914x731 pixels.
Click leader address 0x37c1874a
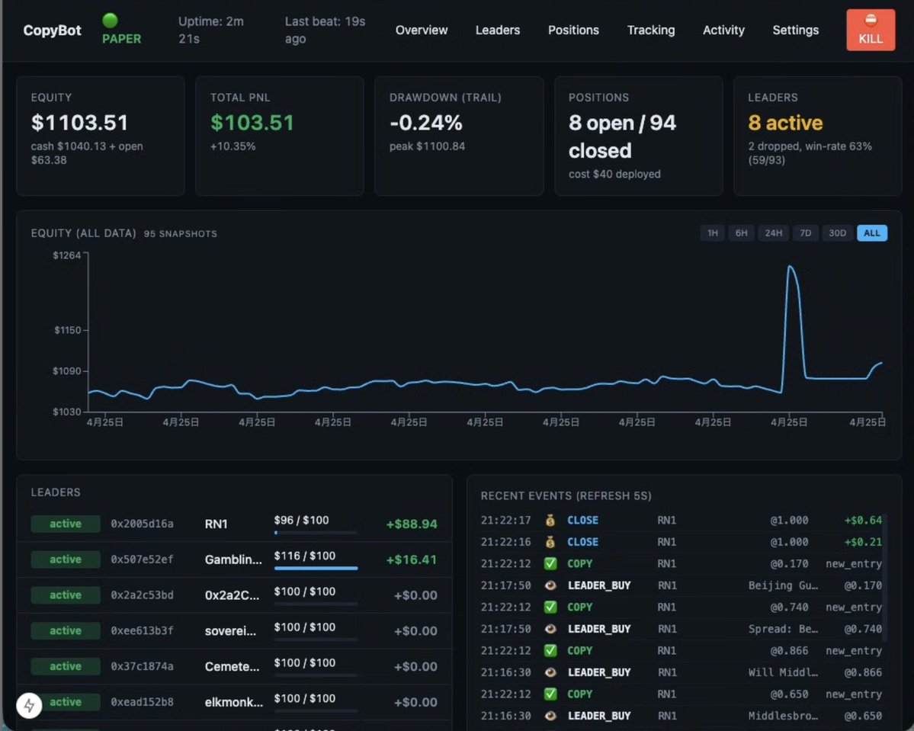pyautogui.click(x=143, y=666)
